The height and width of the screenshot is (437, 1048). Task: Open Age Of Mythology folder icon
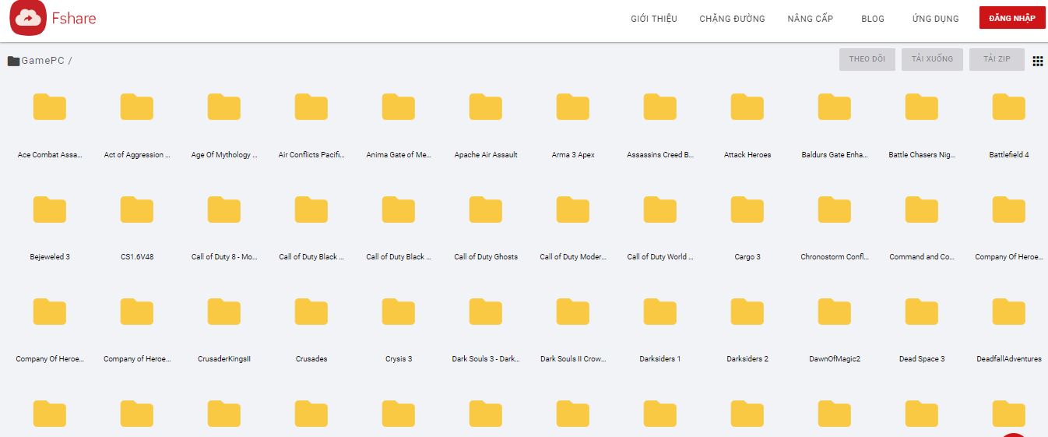click(x=224, y=107)
